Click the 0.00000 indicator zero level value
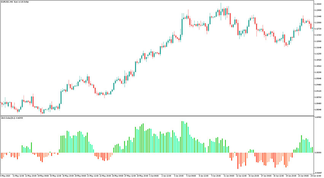The height and width of the screenshot is (178, 324). [318, 153]
